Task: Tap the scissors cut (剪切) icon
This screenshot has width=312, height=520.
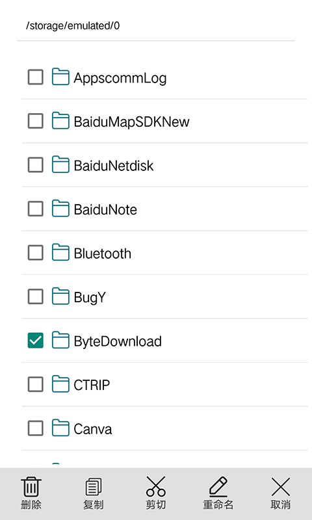Action: coord(156,486)
